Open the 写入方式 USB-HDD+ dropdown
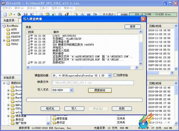The height and width of the screenshot is (131, 179). tap(71, 90)
